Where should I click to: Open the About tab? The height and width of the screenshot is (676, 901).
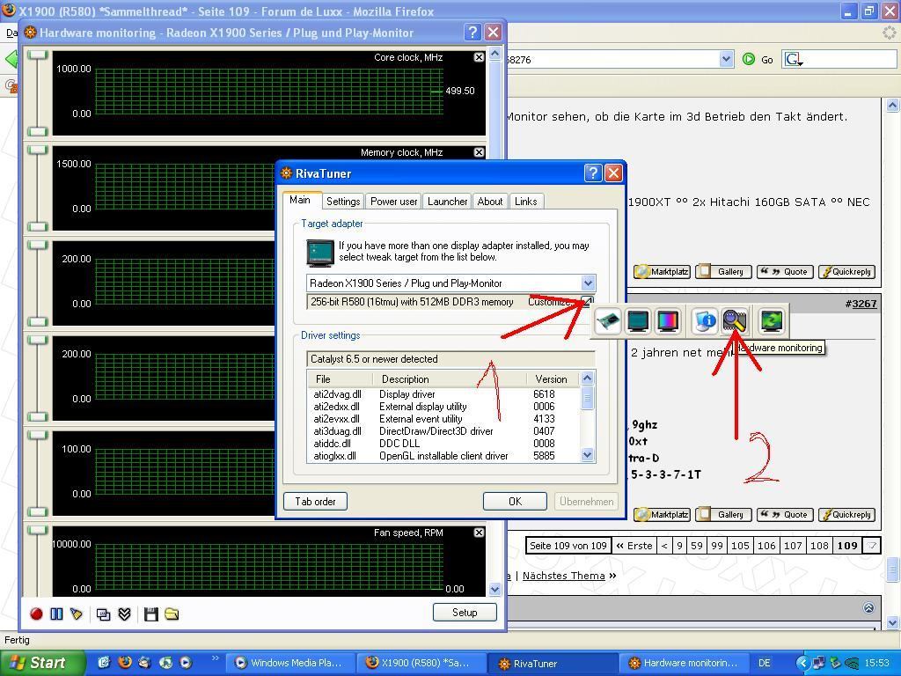pos(489,202)
